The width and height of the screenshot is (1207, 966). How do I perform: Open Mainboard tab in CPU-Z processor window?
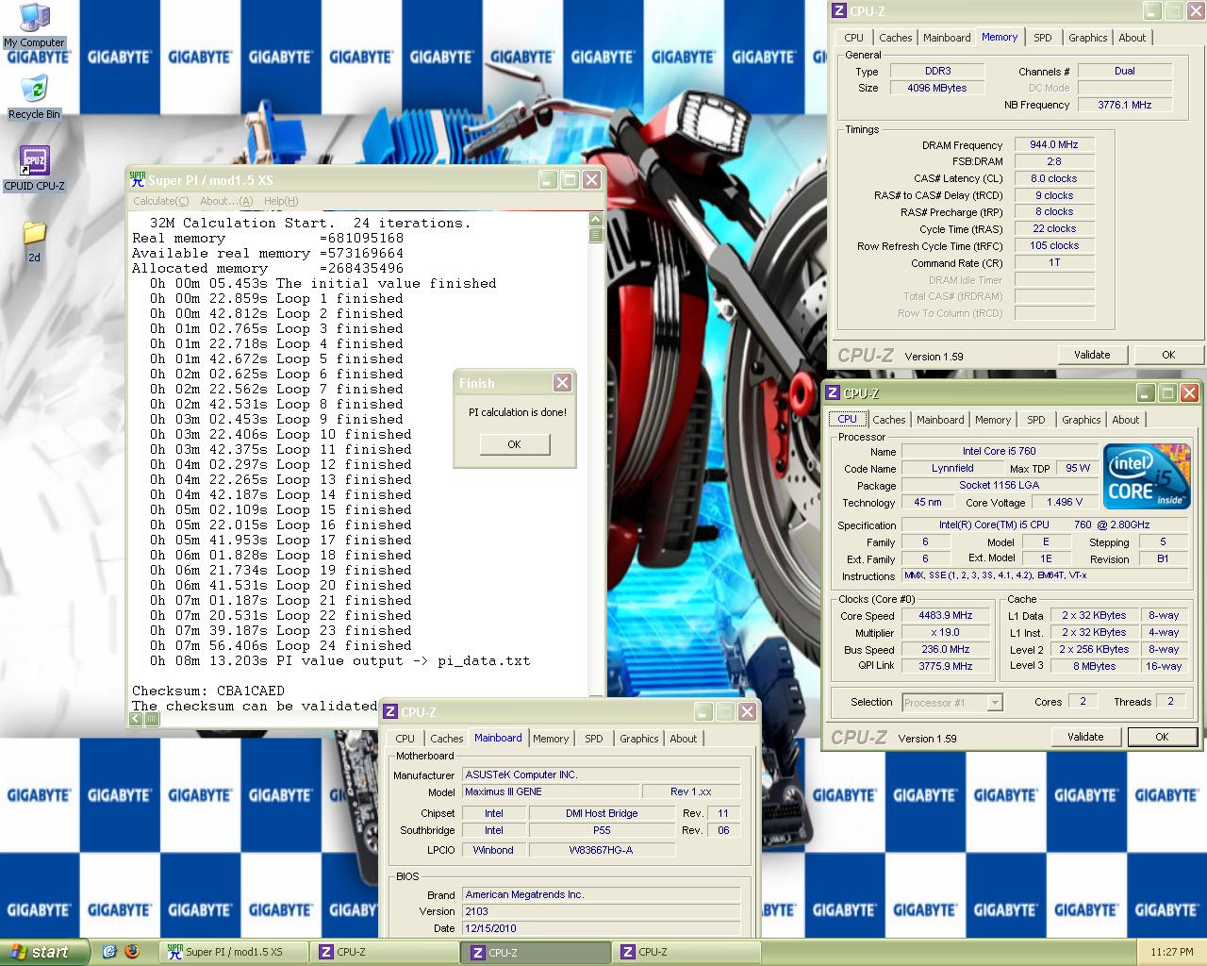pyautogui.click(x=940, y=420)
